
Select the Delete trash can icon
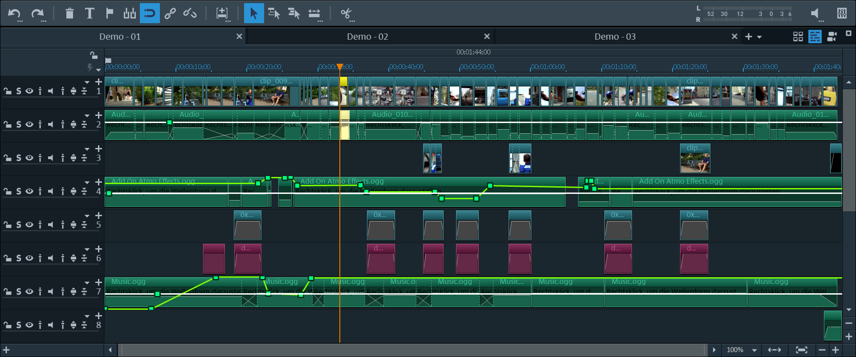(x=69, y=13)
